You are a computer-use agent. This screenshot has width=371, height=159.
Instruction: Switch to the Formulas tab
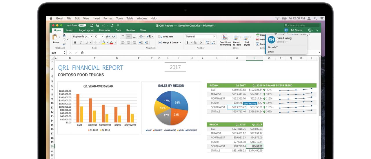(104, 30)
